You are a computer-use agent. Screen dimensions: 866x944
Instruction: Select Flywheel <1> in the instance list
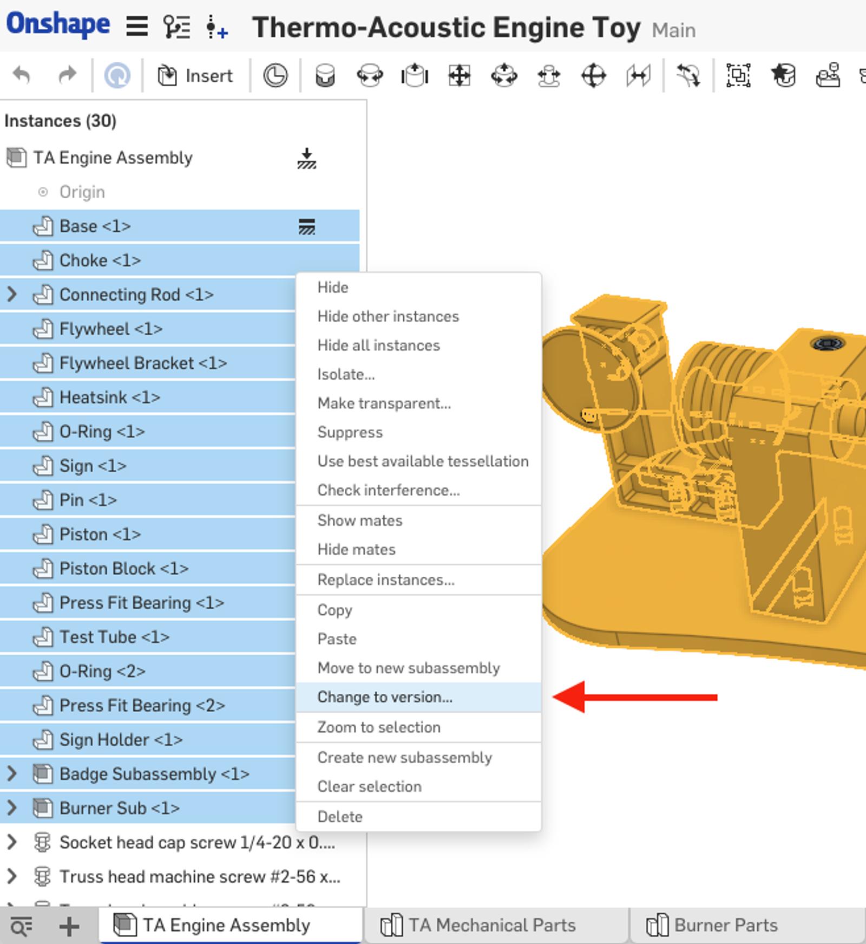tap(110, 329)
